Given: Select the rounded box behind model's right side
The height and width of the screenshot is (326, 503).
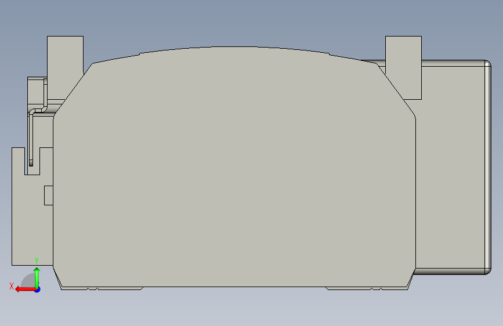Looking at the screenshot, I should click(x=453, y=167).
